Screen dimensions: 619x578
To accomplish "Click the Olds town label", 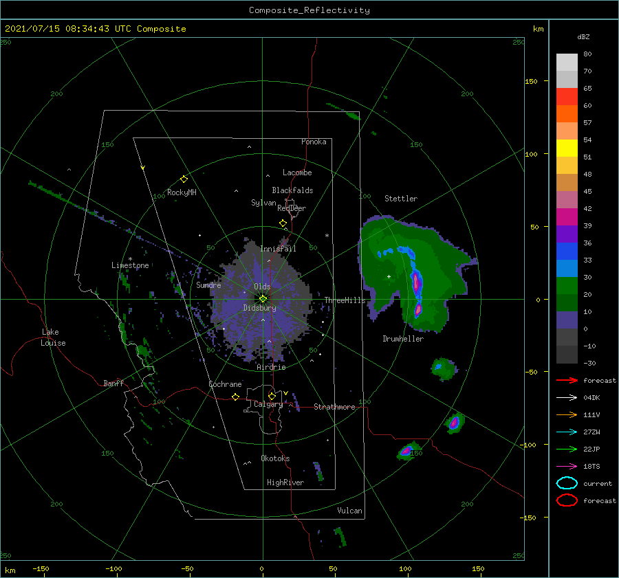I will [x=262, y=287].
